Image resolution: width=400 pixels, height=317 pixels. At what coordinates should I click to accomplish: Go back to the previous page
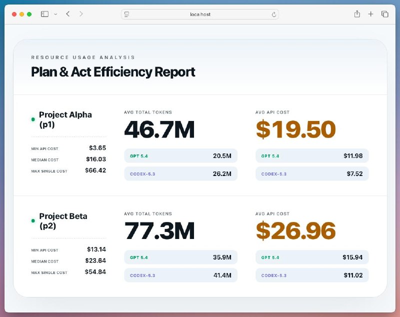pos(68,14)
